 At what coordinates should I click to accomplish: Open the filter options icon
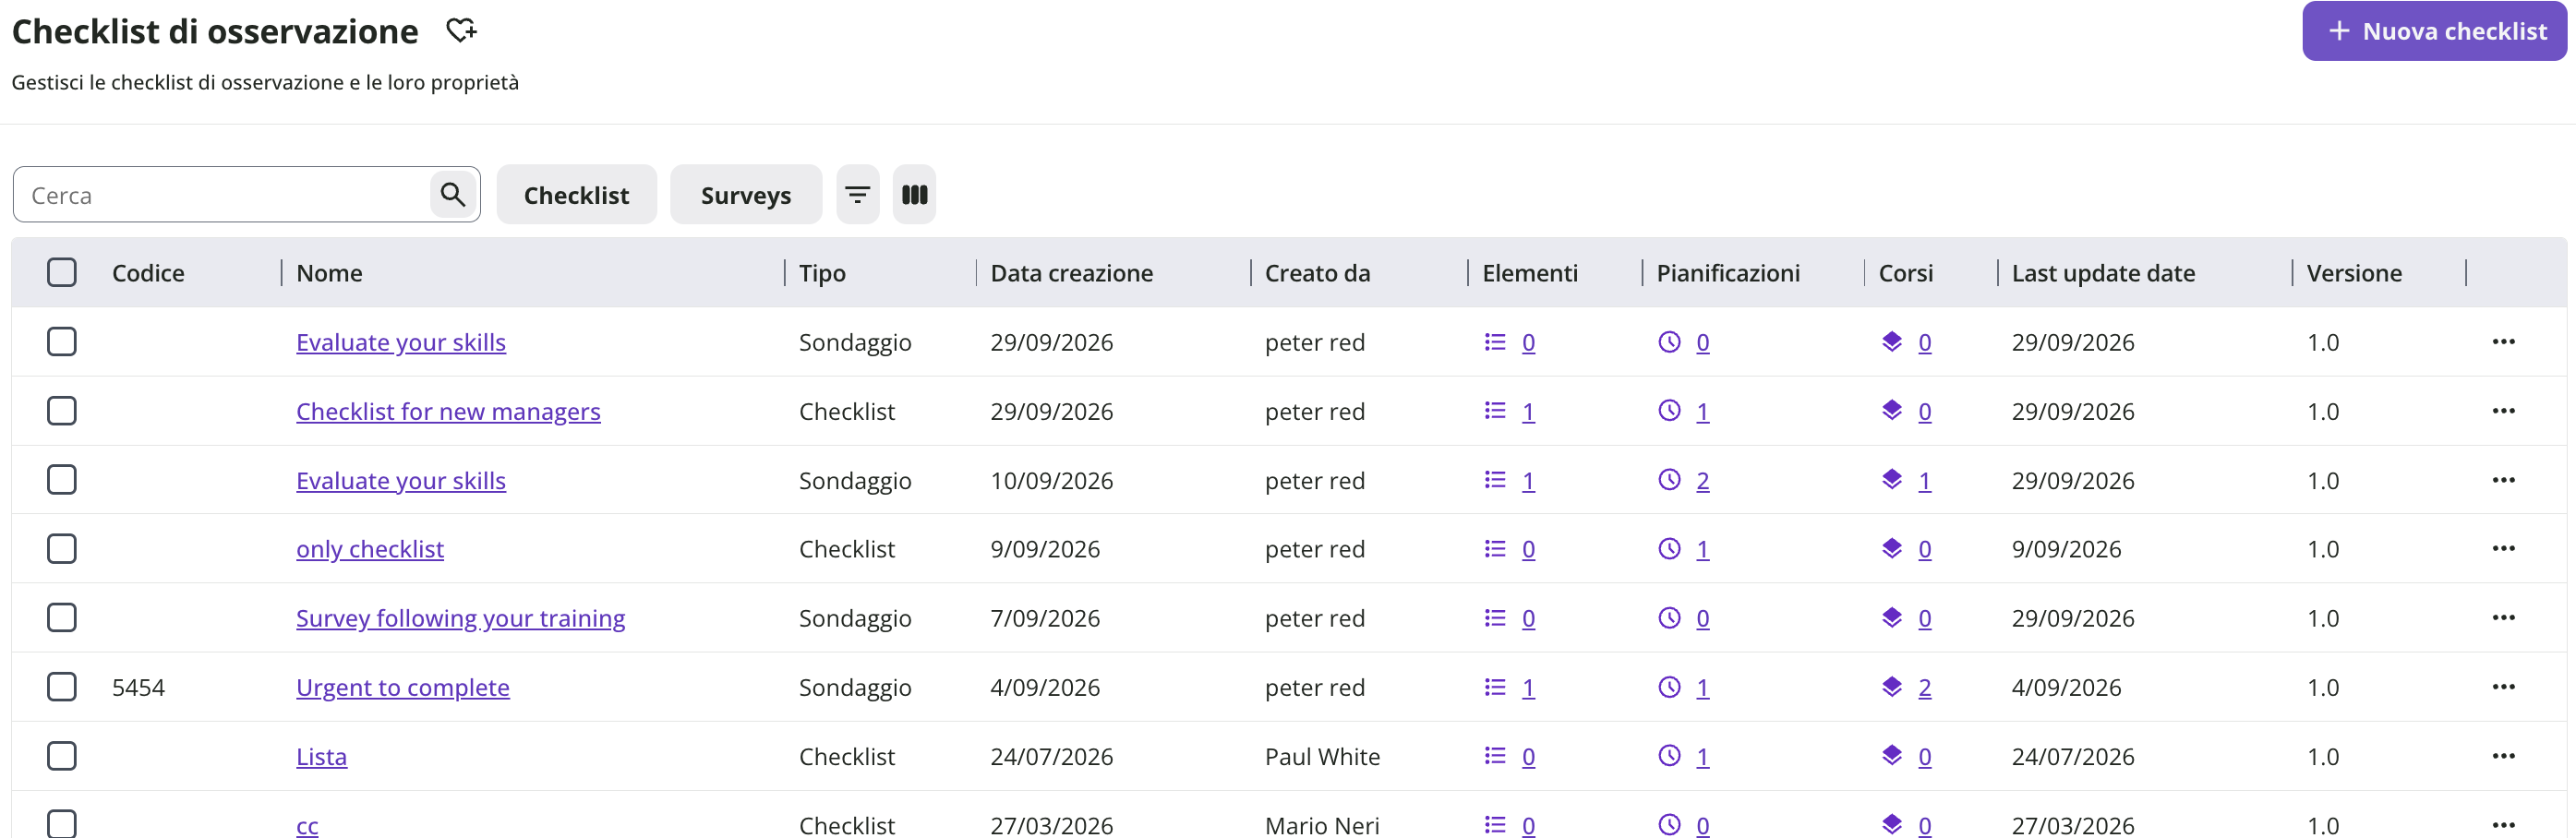857,194
